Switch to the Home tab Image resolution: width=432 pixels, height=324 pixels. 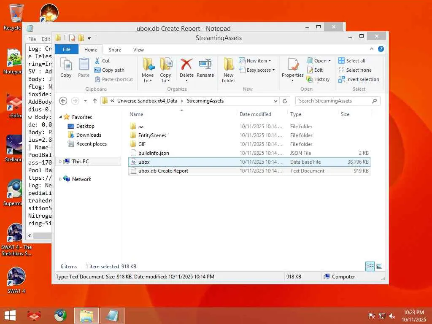pyautogui.click(x=91, y=50)
